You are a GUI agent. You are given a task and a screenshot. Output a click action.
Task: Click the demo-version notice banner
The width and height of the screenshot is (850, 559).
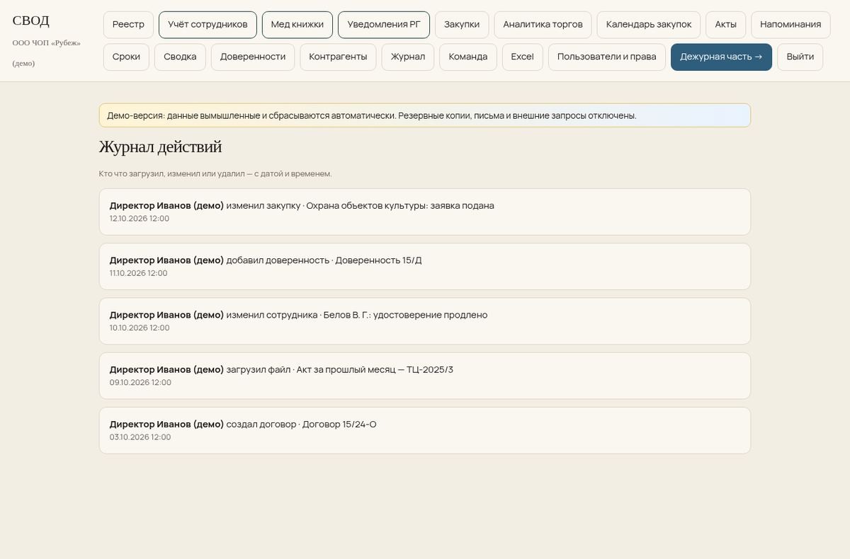(x=425, y=115)
